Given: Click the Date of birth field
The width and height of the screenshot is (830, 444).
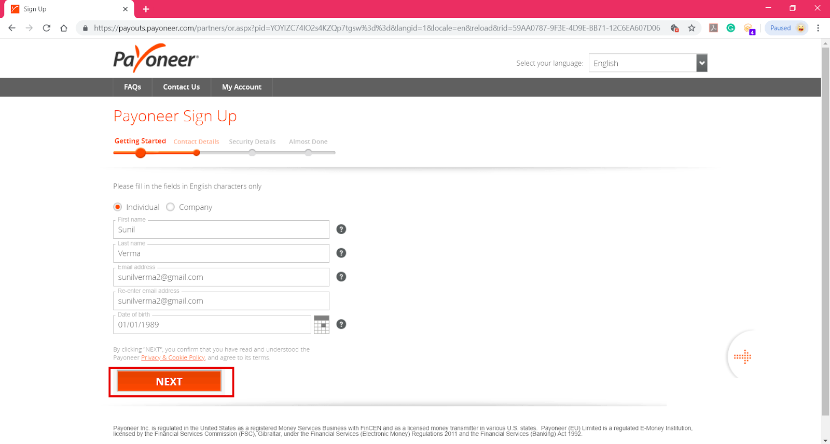Looking at the screenshot, I should click(212, 325).
